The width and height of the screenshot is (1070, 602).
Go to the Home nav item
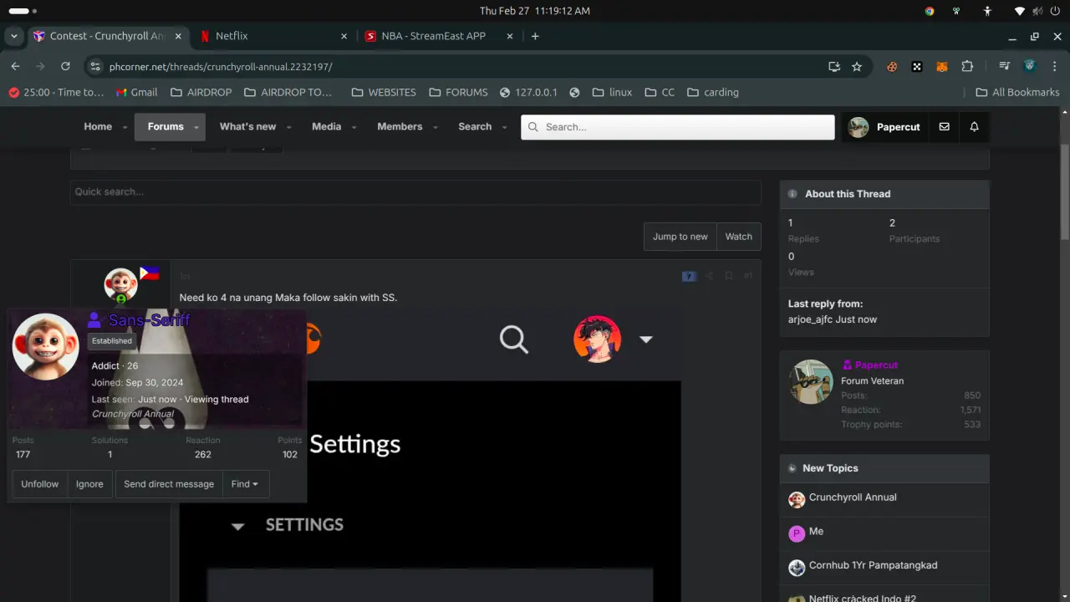98,127
